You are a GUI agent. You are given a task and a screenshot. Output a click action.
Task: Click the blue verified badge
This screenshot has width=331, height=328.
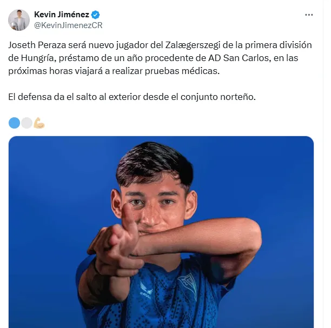pos(95,15)
